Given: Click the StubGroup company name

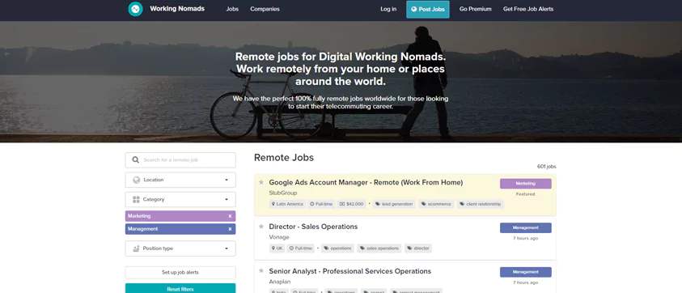Looking at the screenshot, I should tap(282, 193).
